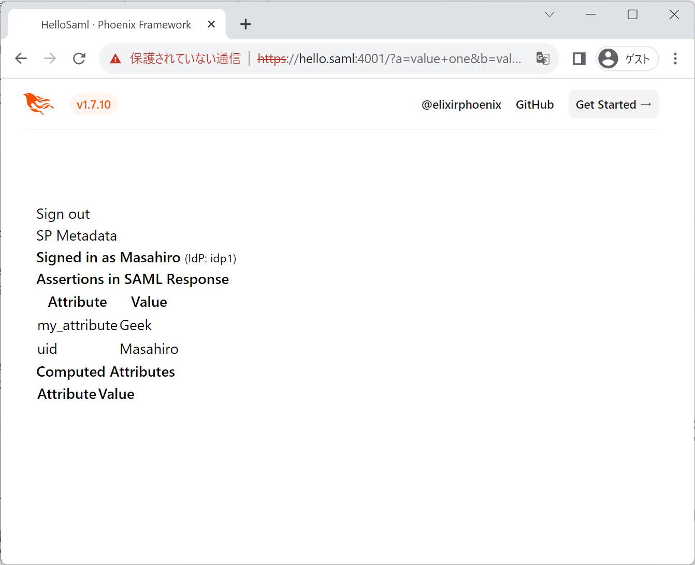
Task: Click the URL in the address bar
Action: (389, 58)
